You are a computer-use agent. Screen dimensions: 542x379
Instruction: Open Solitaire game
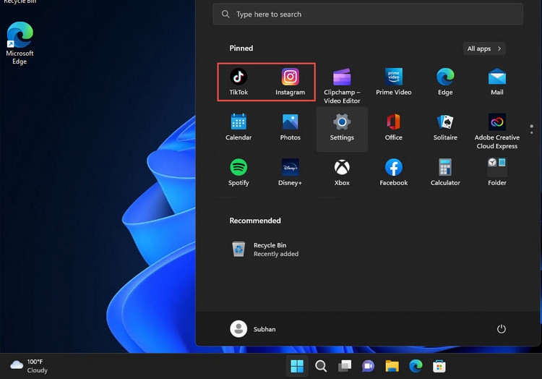tap(445, 127)
